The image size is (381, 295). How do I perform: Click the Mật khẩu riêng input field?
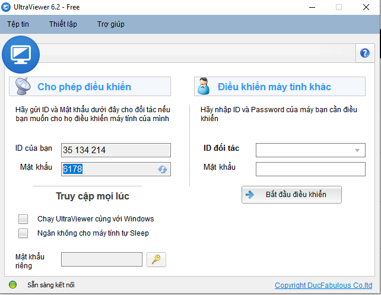pos(101,259)
